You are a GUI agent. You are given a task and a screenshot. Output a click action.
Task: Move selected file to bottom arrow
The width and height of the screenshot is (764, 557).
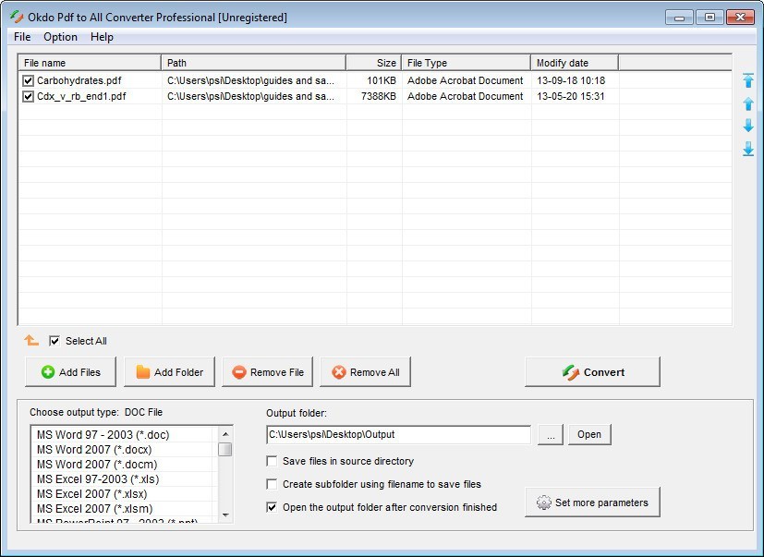(x=748, y=149)
